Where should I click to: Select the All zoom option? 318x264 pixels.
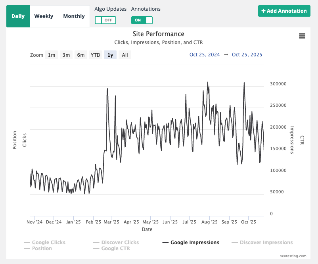pyautogui.click(x=125, y=55)
